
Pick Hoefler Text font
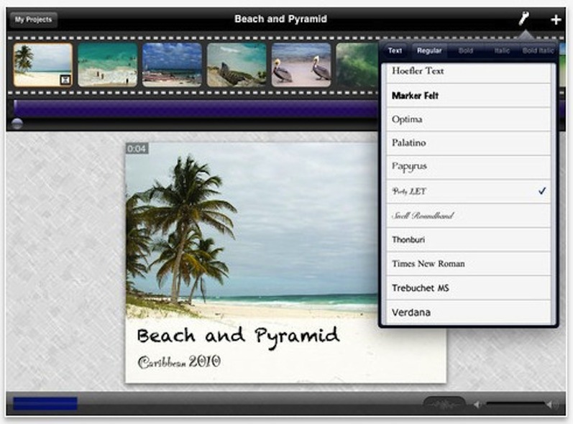467,71
